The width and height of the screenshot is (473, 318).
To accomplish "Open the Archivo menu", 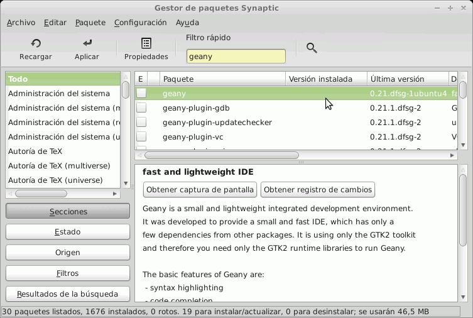I will (21, 23).
